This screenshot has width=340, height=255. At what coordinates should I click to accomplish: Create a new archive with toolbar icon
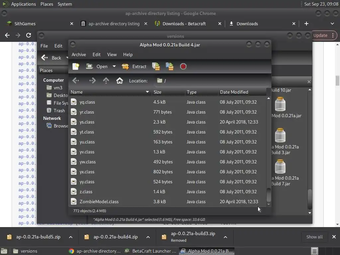coord(76,66)
